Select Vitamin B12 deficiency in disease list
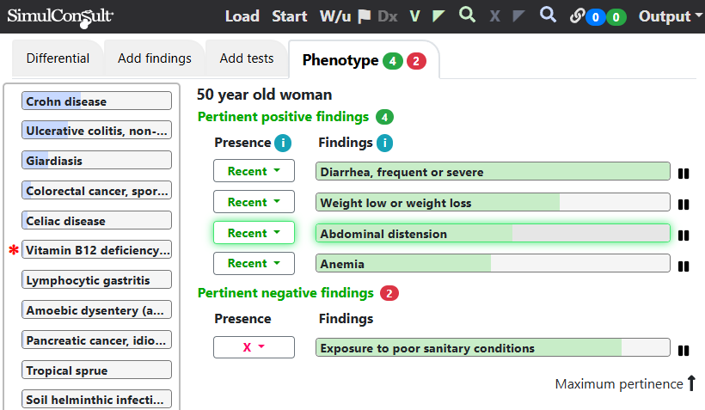Image resolution: width=705 pixels, height=410 pixels. [97, 250]
